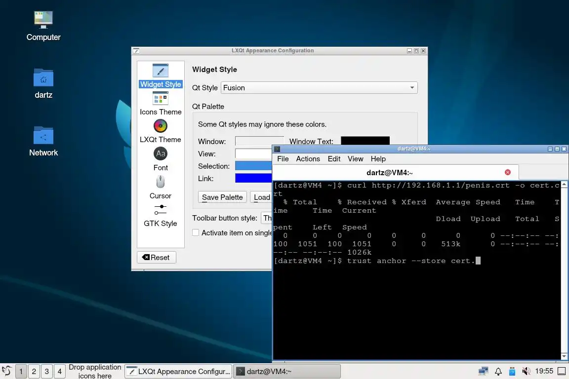
Task: Open the Font settings icon
Action: pos(161,154)
